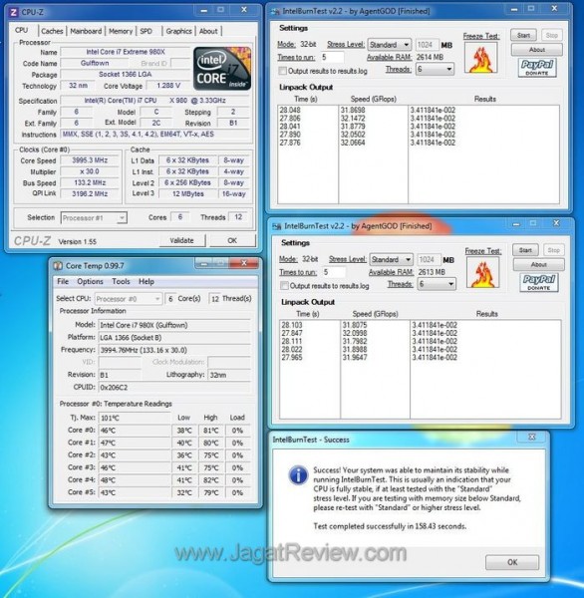Screen dimensions: 584x598
Task: Open Core Temp Select CPU dropdown
Action: [x=129, y=299]
